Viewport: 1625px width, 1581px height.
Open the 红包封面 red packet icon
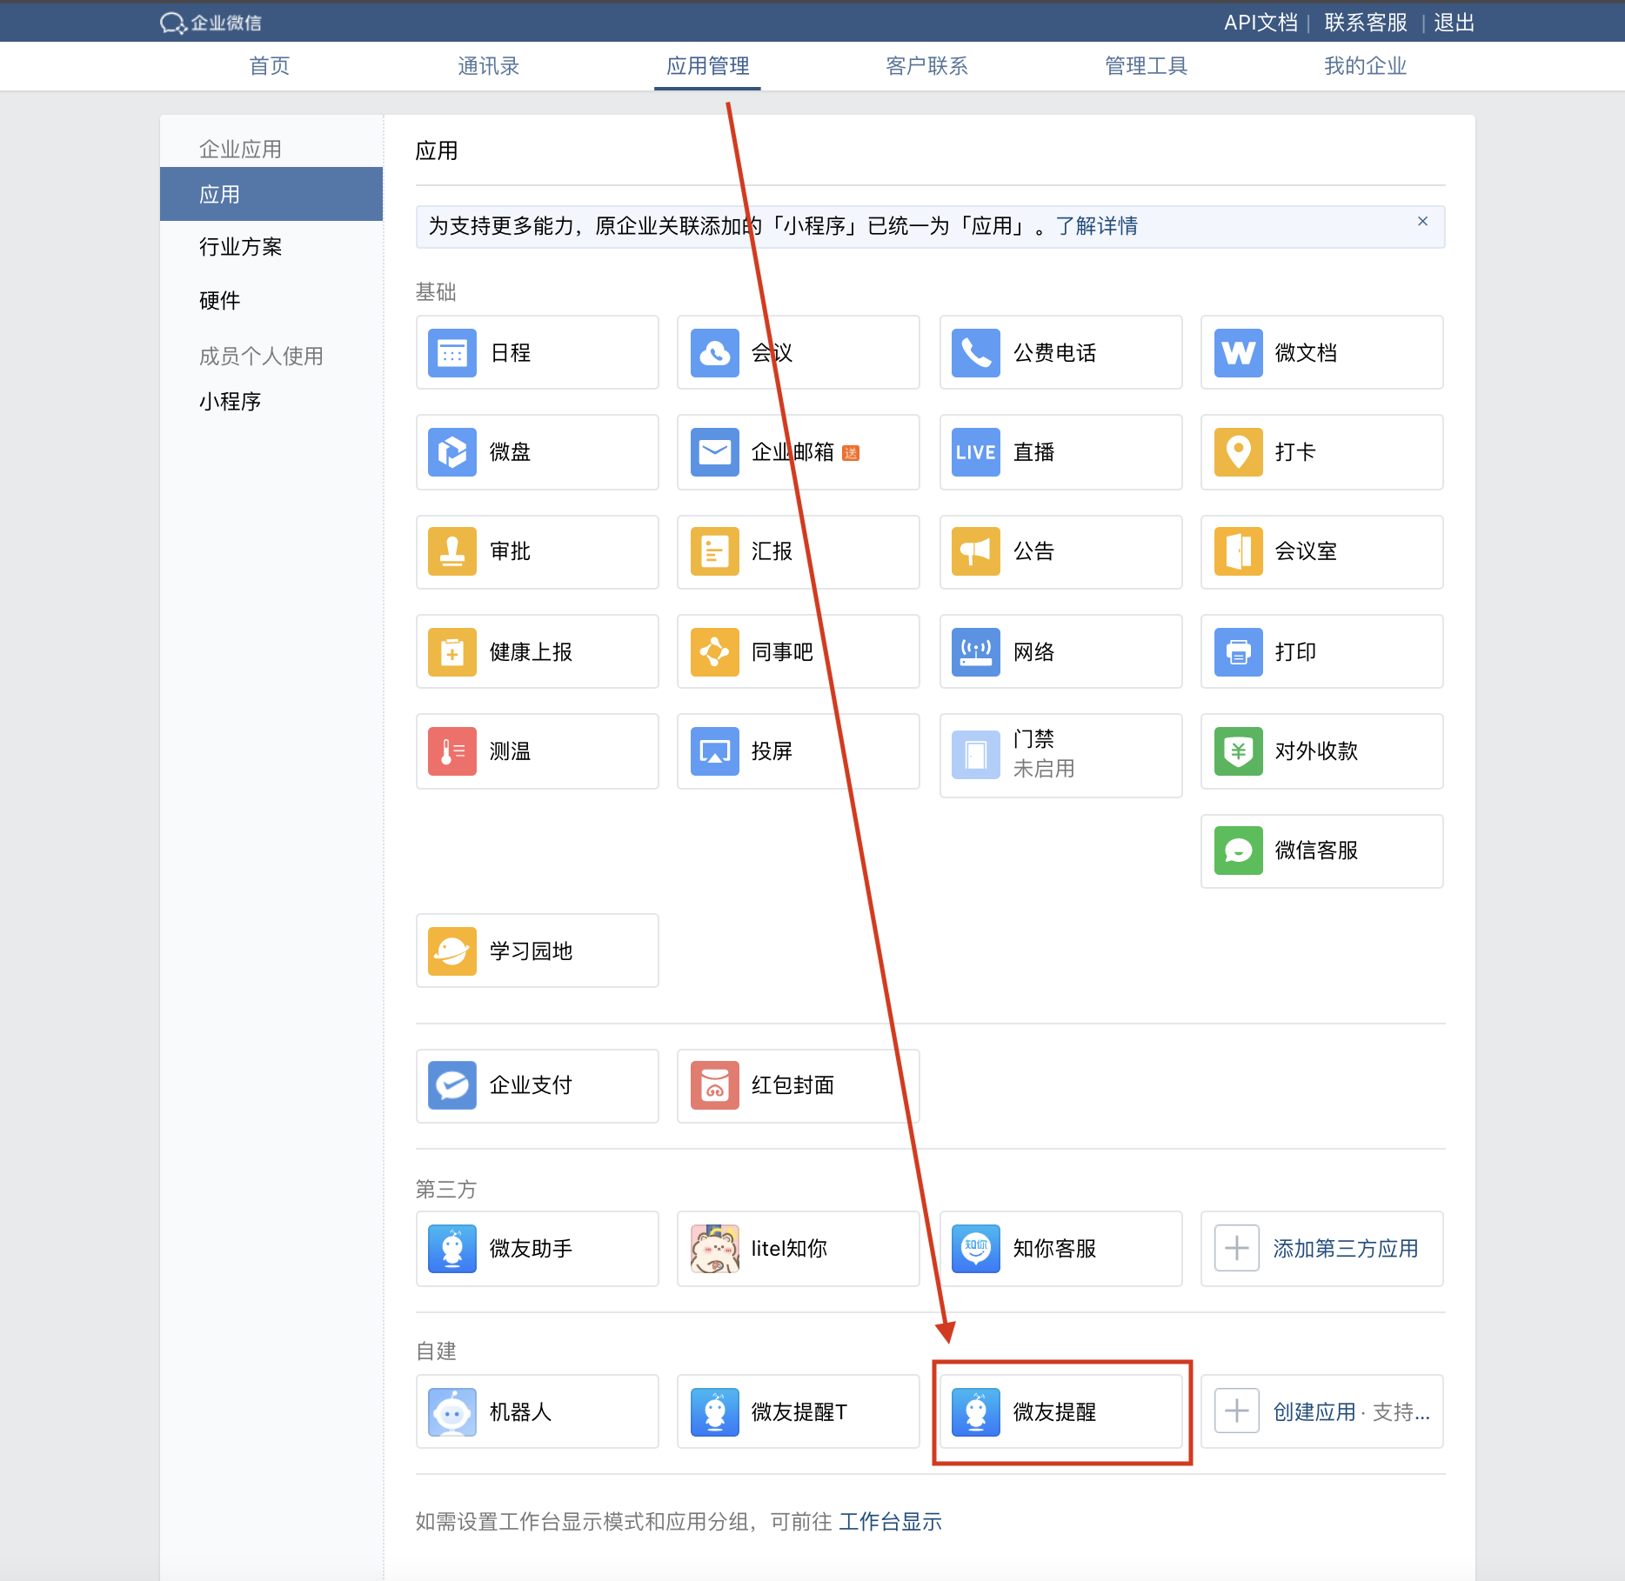tap(715, 1085)
